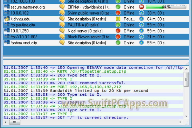
Task: Click the log pane vertical scrollbar thumb
Action: pos(186,79)
